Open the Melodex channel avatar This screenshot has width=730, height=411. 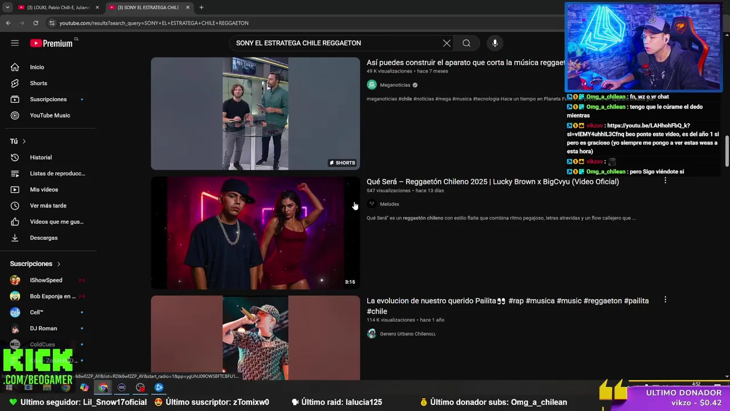[x=372, y=204]
